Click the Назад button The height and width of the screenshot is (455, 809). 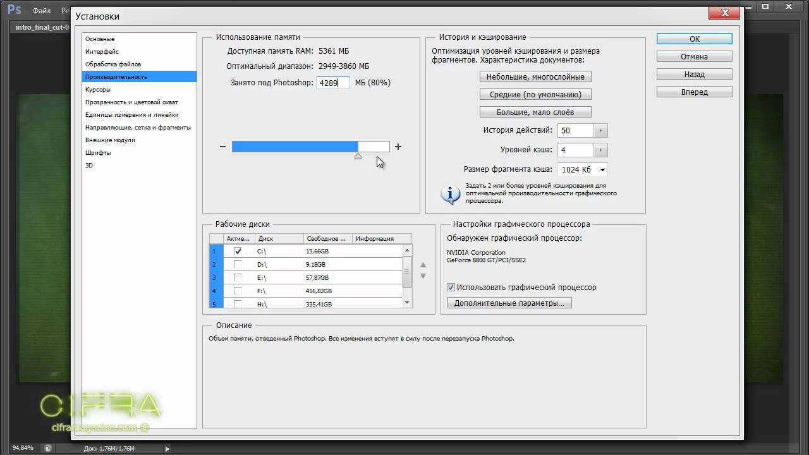[694, 74]
